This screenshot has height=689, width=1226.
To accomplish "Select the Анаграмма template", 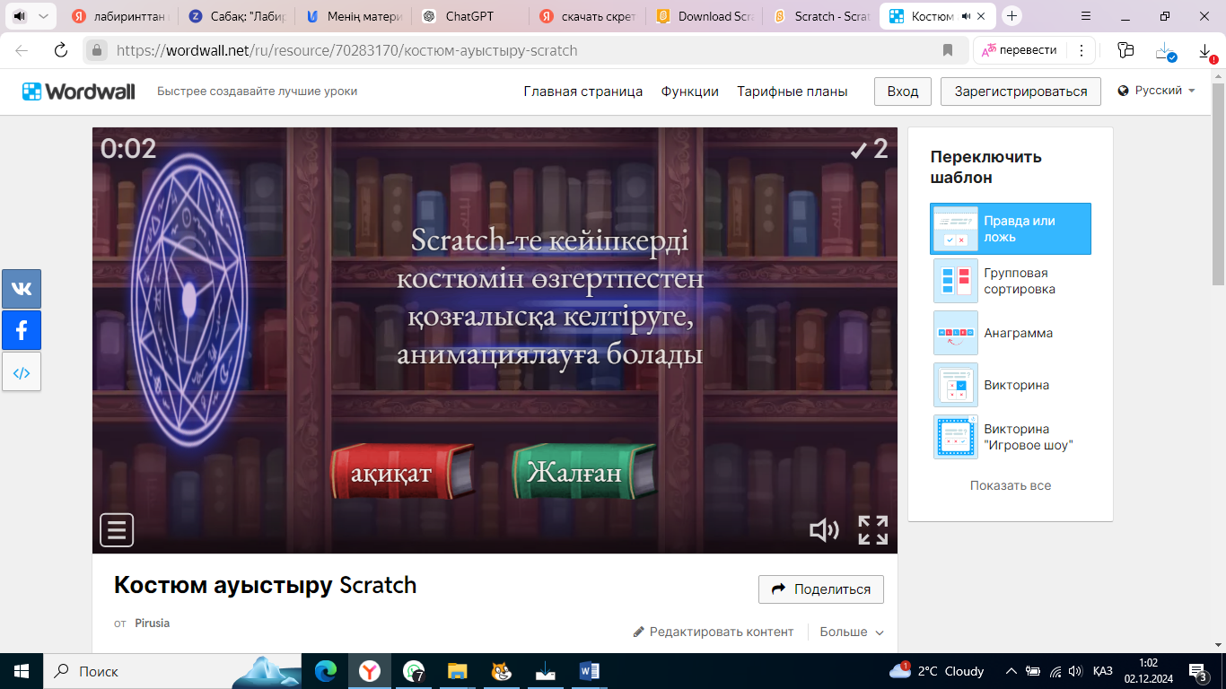I will (1011, 333).
